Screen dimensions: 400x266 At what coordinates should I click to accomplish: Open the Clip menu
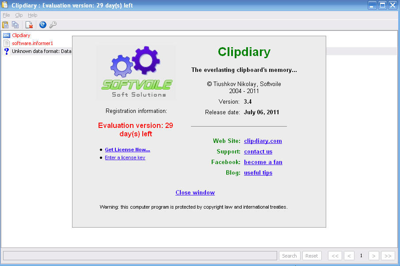click(19, 15)
